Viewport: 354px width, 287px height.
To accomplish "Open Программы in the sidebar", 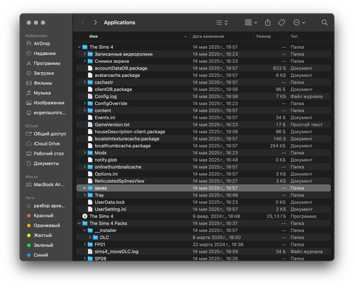I will tap(43, 64).
